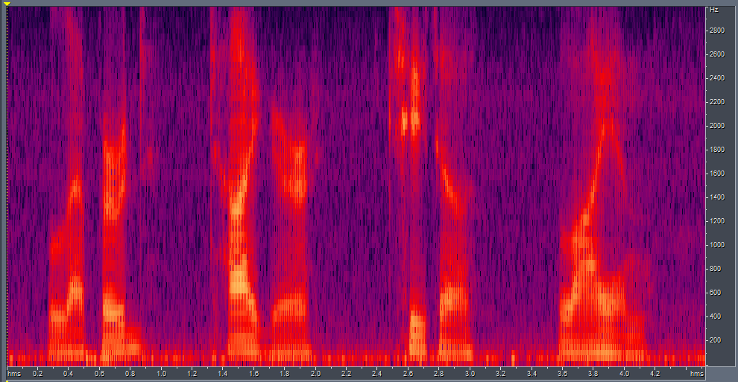Select the 2400 Hz label on frequency ruler
The width and height of the screenshot is (738, 382).
(x=717, y=78)
